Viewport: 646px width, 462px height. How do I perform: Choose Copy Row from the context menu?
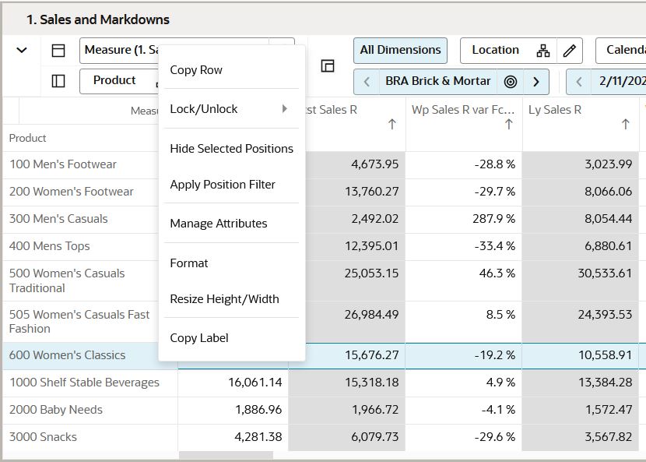tap(196, 70)
